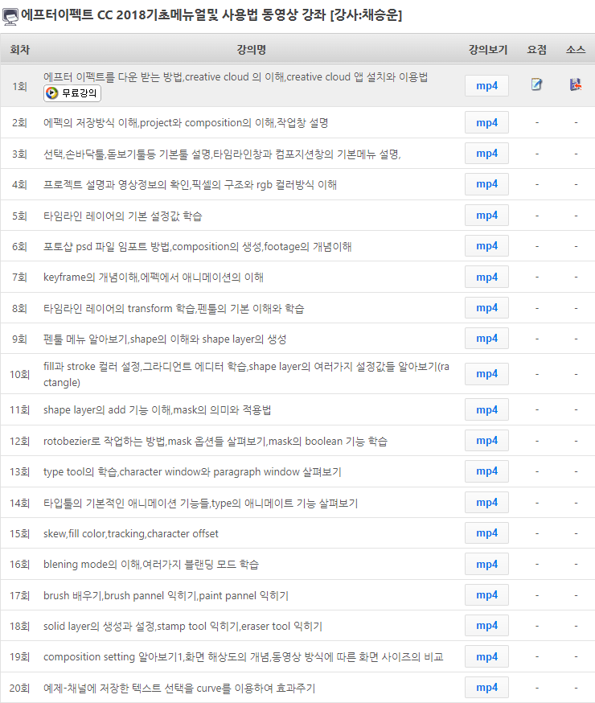Play the 7회 keyframe lecture mp4
595x703 pixels.
486,277
